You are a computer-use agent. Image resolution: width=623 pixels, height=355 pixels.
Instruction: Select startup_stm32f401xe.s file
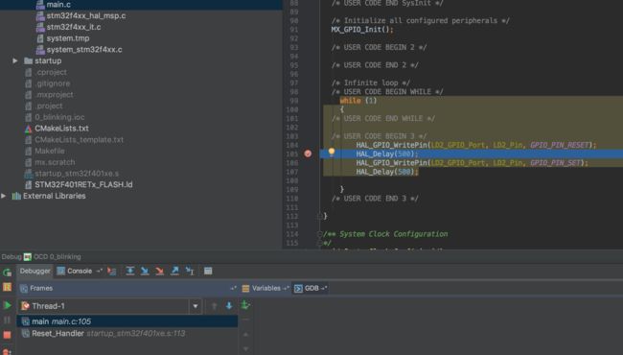point(77,174)
